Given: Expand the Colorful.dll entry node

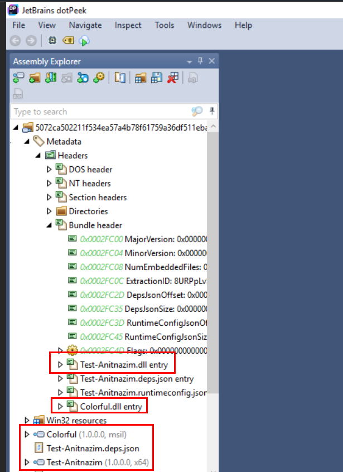Looking at the screenshot, I should click(60, 406).
